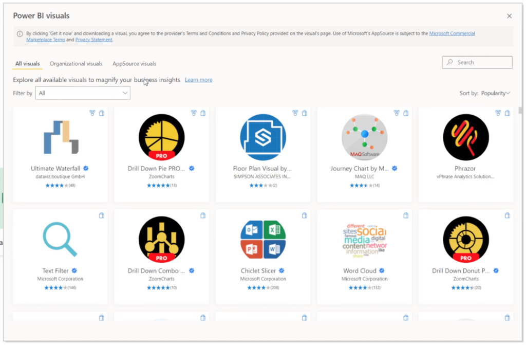The width and height of the screenshot is (526, 345).
Task: Click shopping bag icon on Drill Down Combo card
Action: pos(203,215)
